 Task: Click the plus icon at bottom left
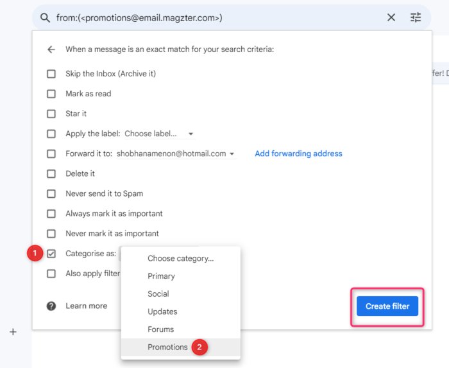click(13, 332)
